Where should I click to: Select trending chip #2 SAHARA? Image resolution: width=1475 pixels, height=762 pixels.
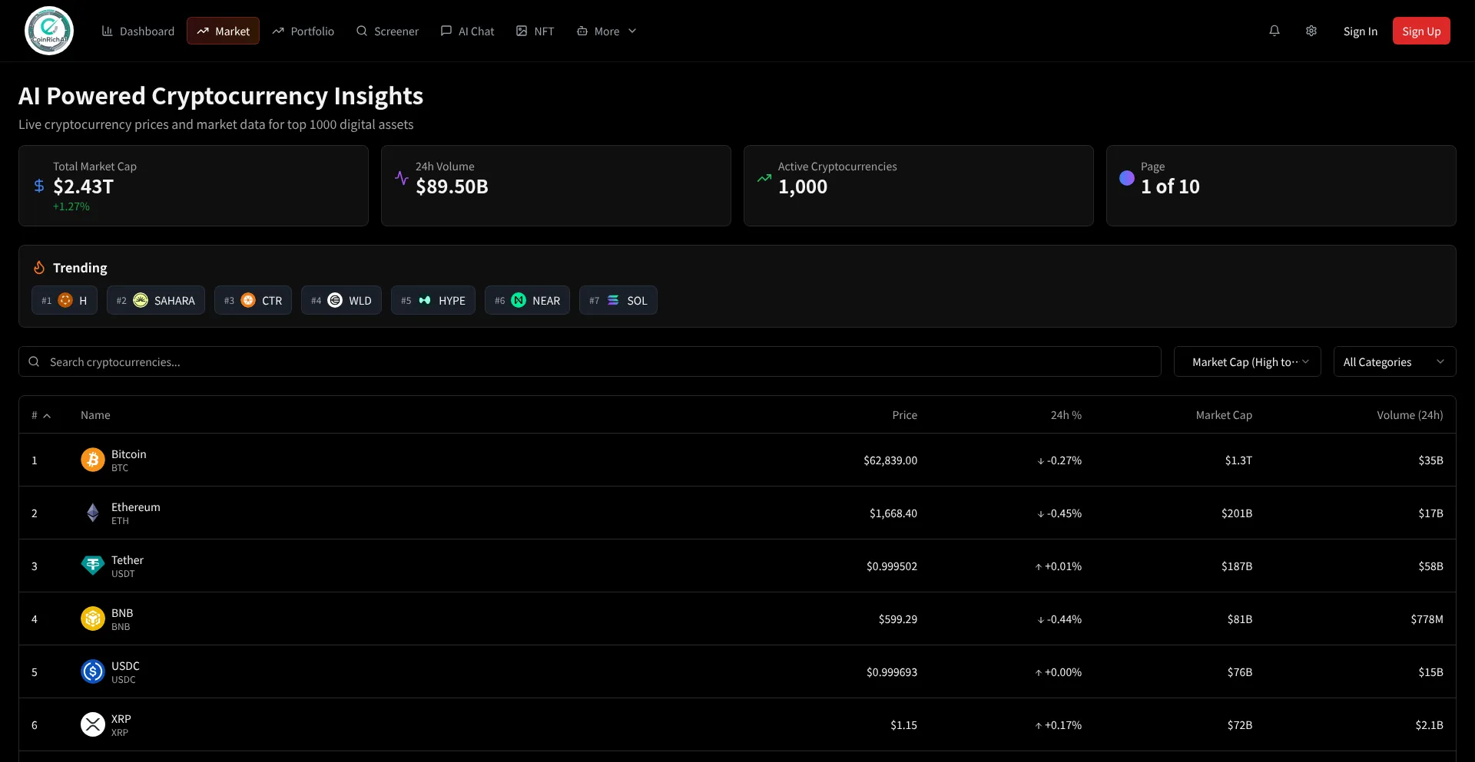coord(156,300)
